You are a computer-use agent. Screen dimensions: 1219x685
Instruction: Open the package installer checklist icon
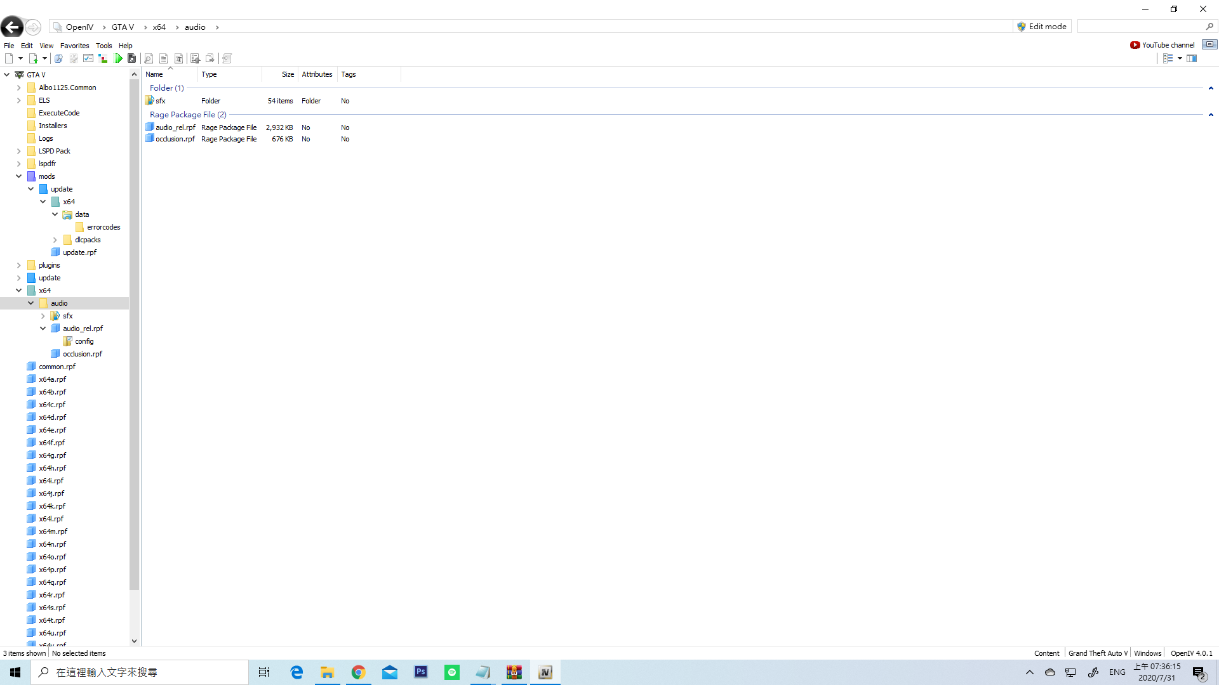[x=88, y=58]
